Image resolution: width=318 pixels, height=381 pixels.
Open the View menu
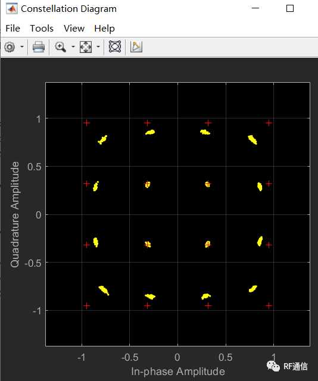click(x=74, y=29)
